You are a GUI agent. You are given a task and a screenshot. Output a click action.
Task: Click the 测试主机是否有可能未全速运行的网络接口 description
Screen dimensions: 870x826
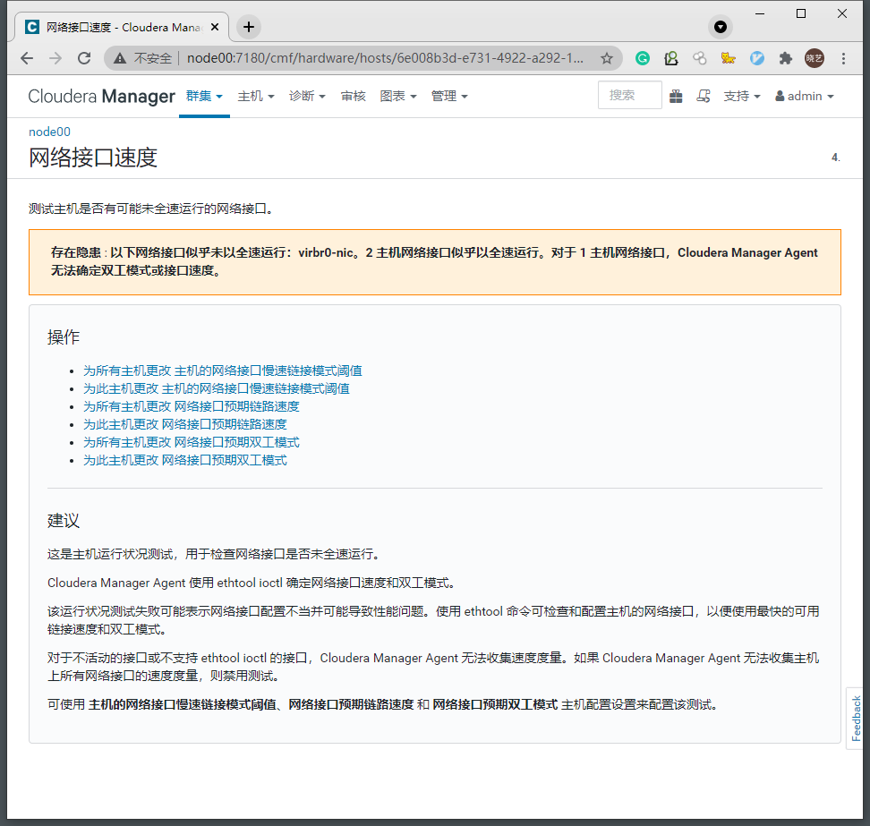tap(151, 209)
